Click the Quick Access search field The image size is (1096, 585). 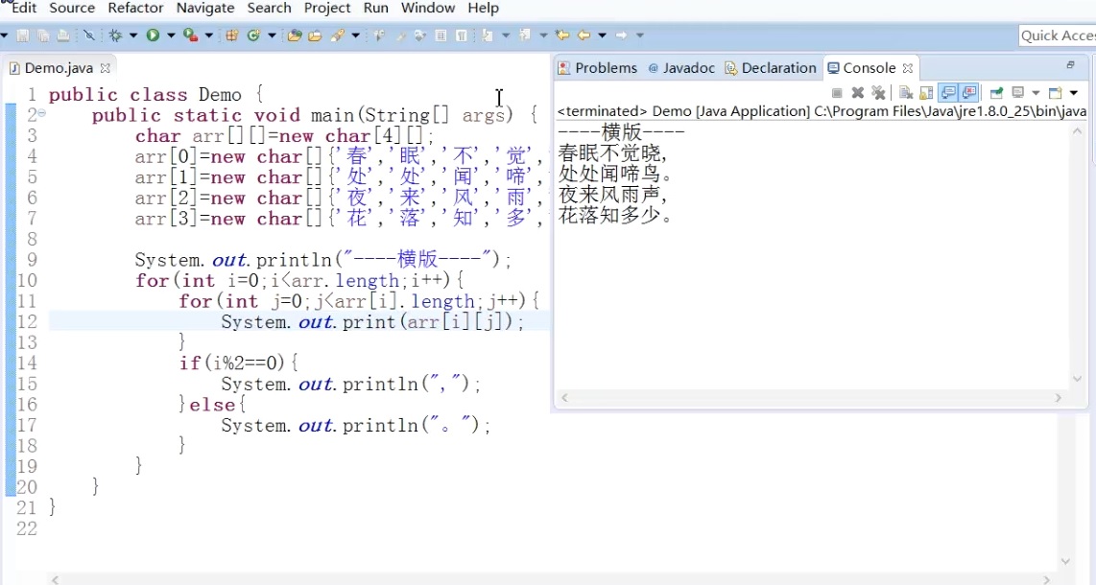pyautogui.click(x=1057, y=35)
